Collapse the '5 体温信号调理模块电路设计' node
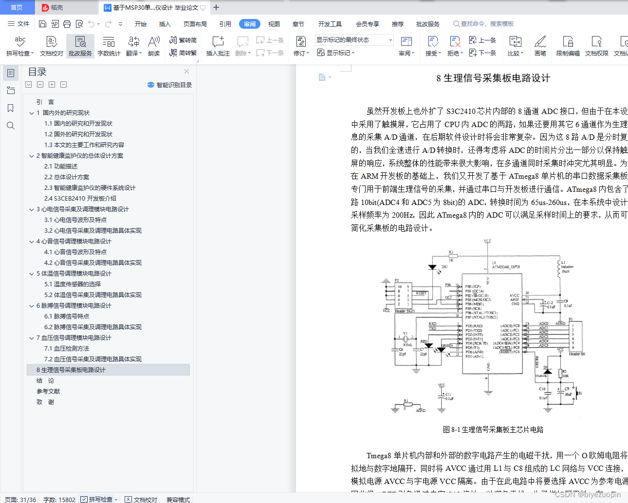The width and height of the screenshot is (628, 503). tap(32, 274)
